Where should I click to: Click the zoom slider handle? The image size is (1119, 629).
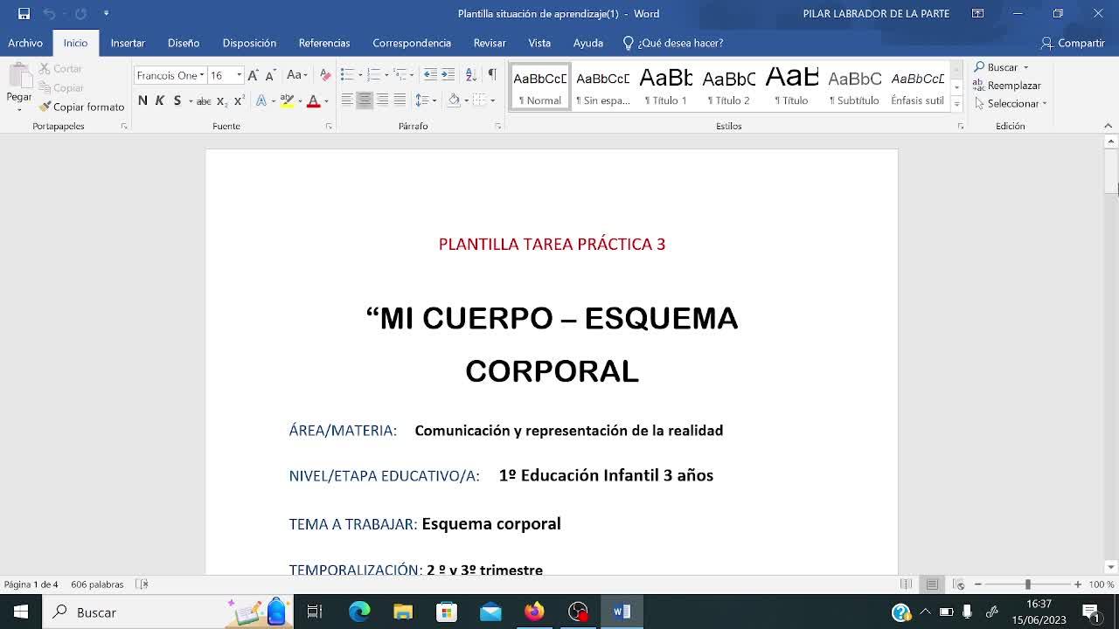(x=1027, y=584)
